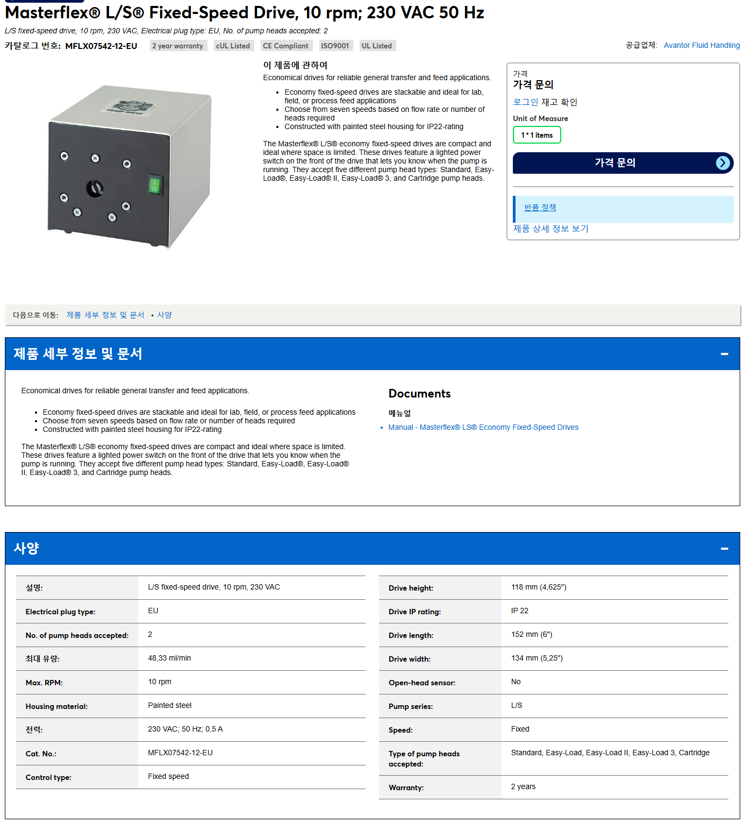Click the 사양 section header bar
744x830 pixels.
tap(372, 549)
